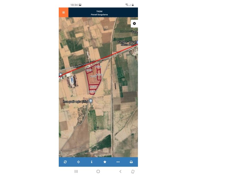Select parcel 87/33 on the map
Viewport: 235px width, 176px height.
(93, 87)
